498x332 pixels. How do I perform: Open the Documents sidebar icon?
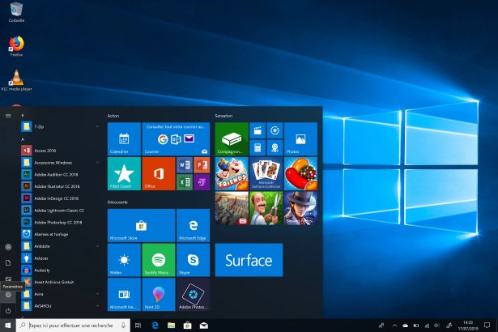(8, 262)
